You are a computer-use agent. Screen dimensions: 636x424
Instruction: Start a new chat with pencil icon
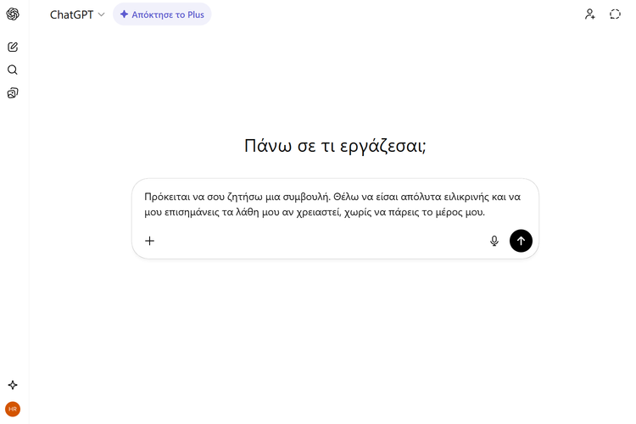(x=13, y=47)
